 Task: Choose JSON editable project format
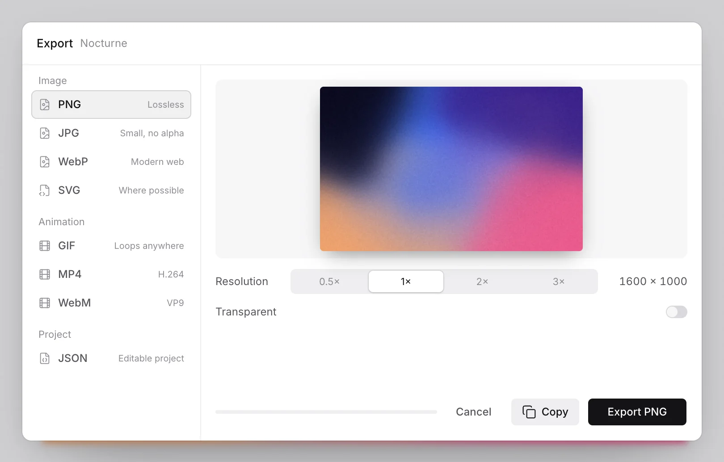point(111,358)
